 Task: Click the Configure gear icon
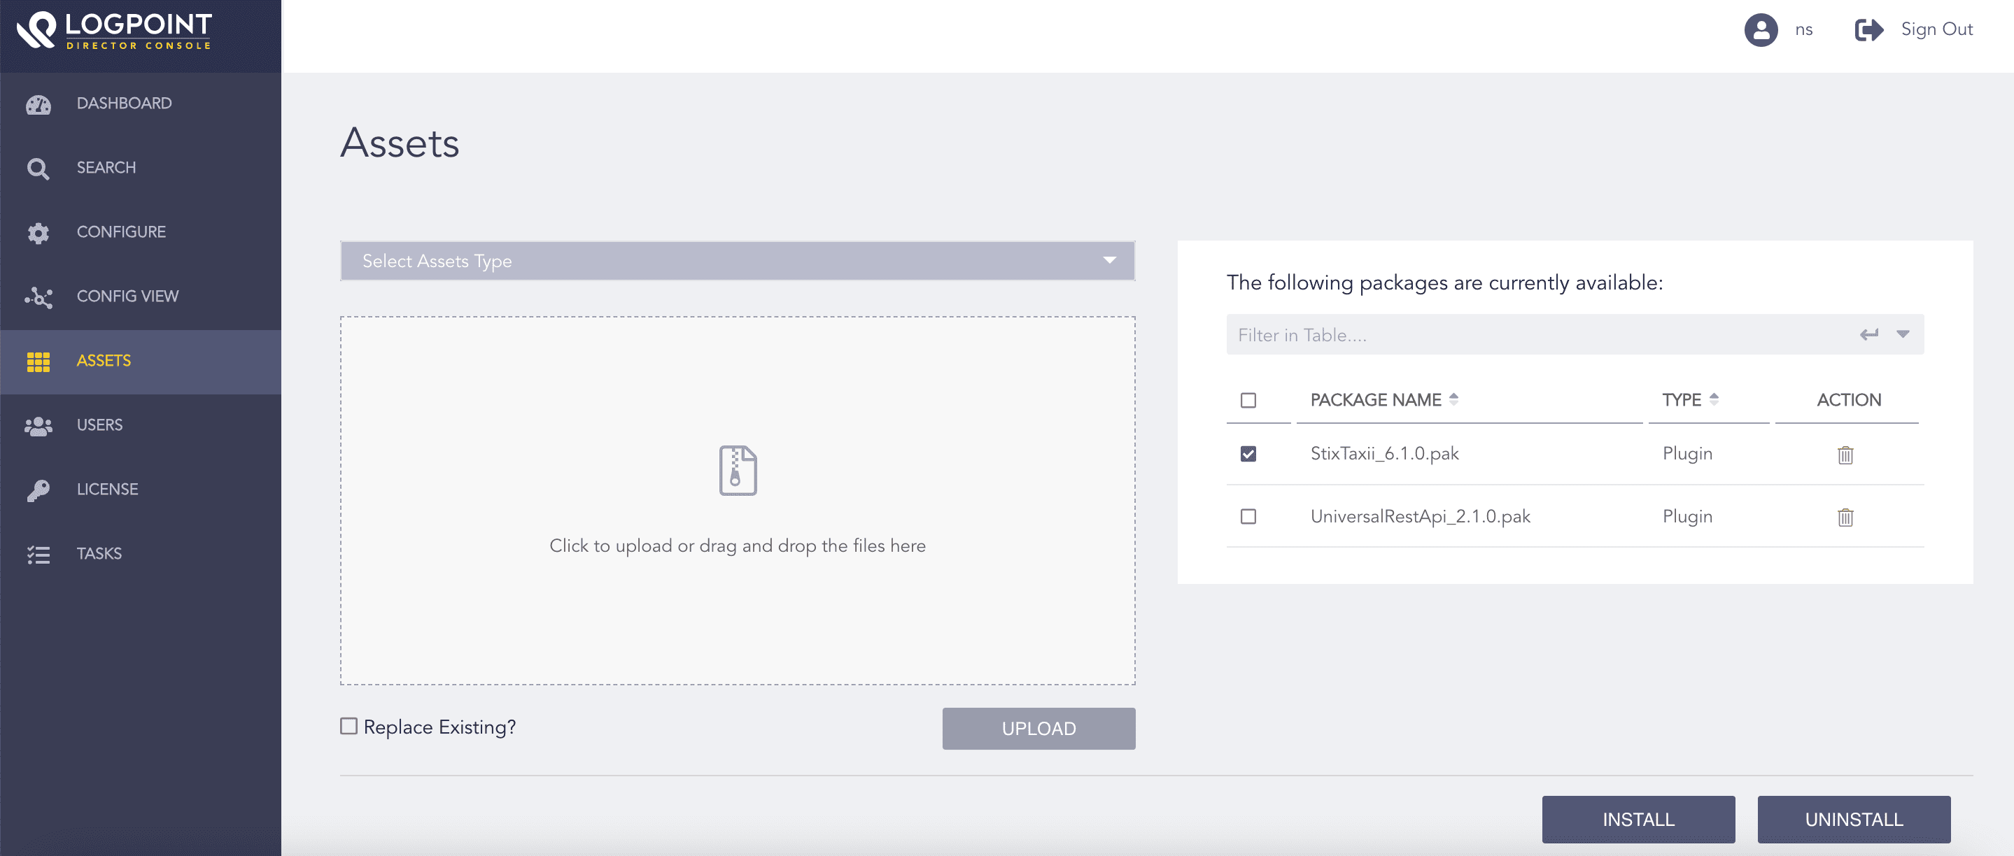[38, 232]
